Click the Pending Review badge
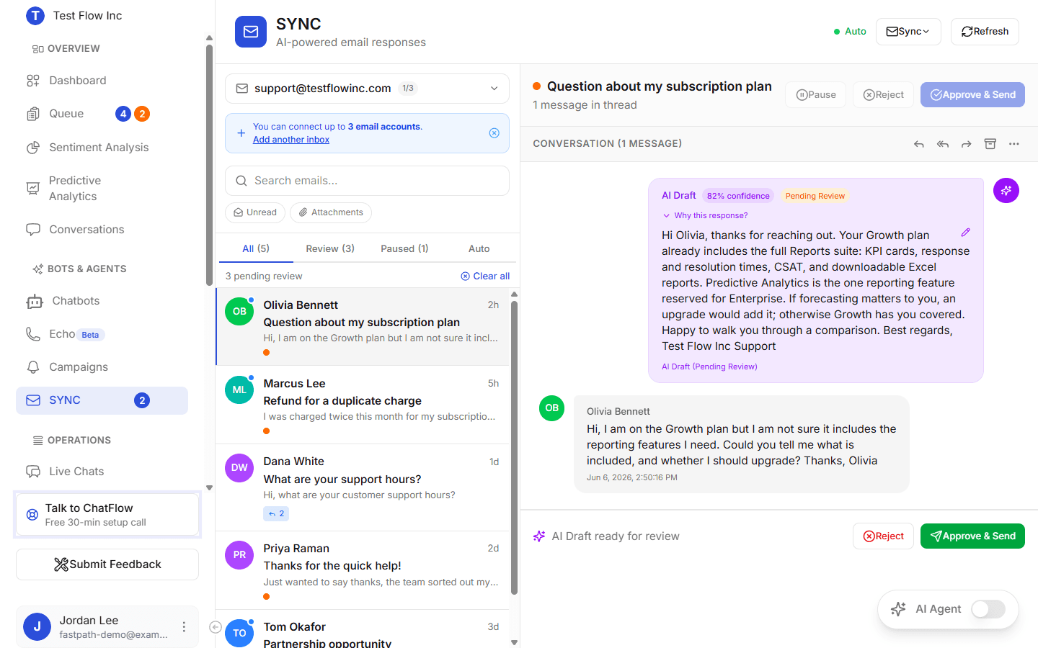The width and height of the screenshot is (1038, 648). (x=815, y=196)
